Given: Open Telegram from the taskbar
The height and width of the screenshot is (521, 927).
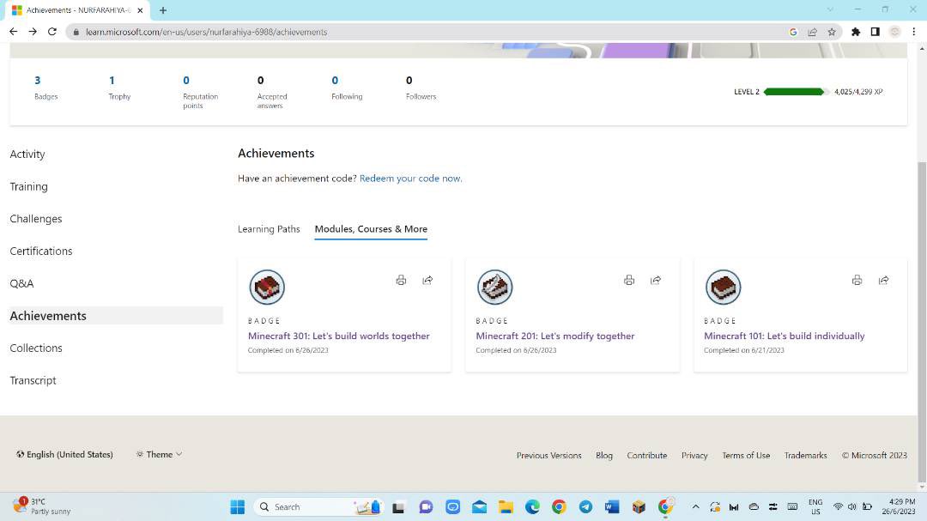Looking at the screenshot, I should click(x=585, y=506).
